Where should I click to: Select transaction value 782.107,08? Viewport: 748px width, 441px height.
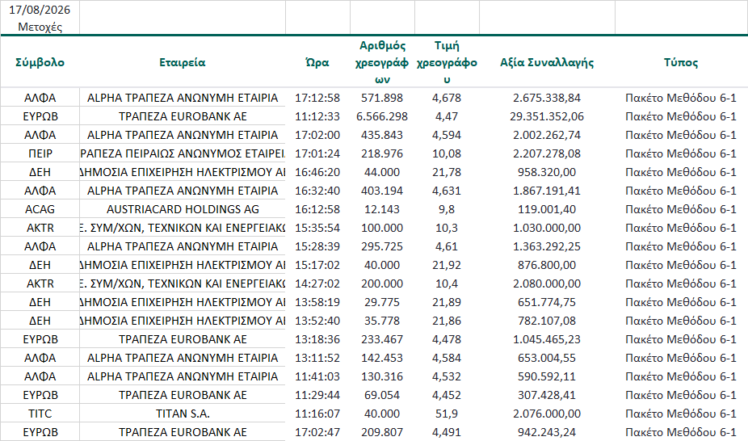point(547,321)
